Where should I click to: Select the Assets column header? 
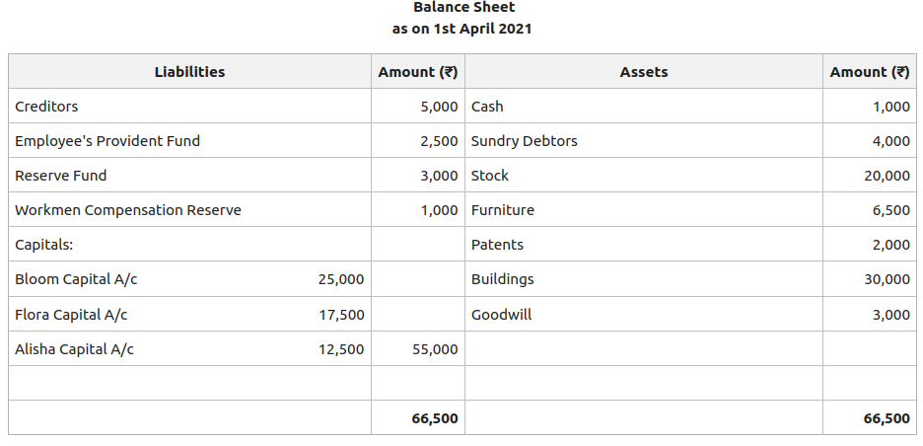643,72
